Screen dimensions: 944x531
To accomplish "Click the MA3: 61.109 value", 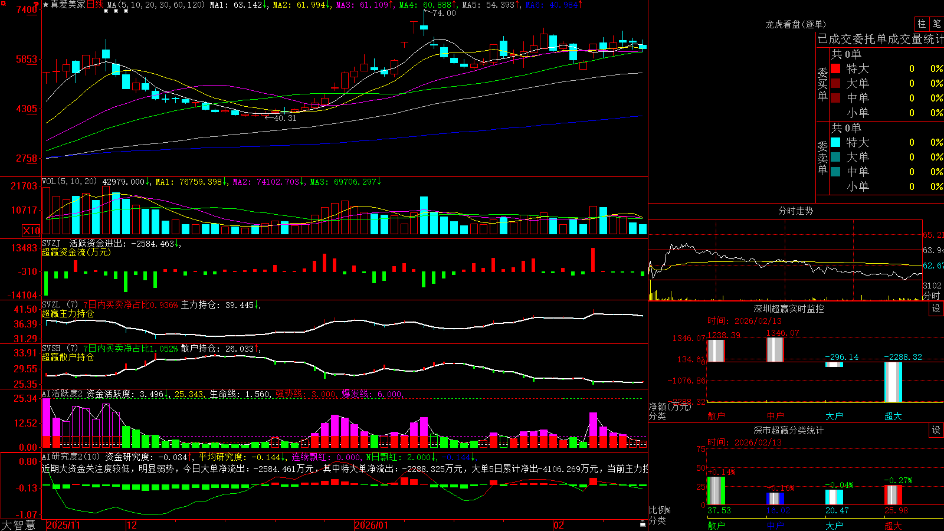I will point(365,5).
